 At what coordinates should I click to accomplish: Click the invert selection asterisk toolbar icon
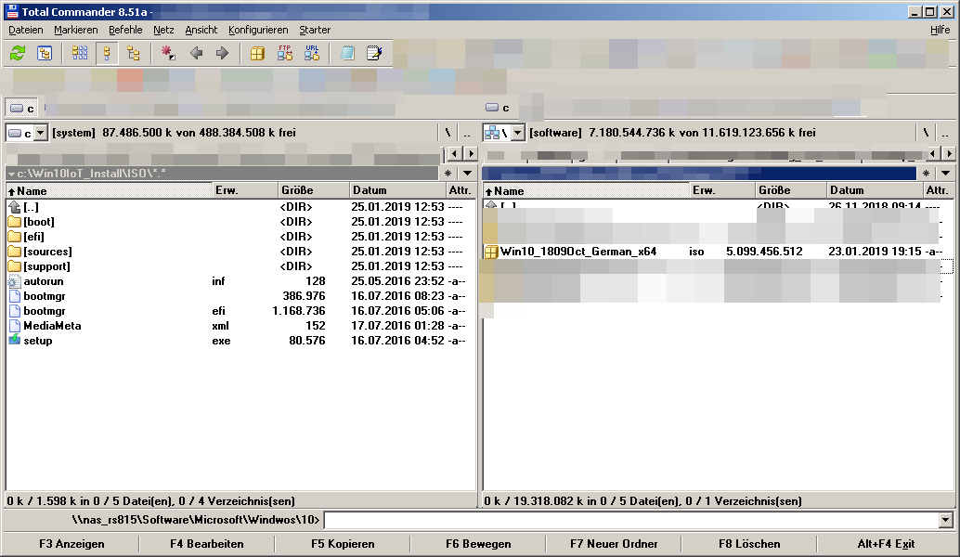click(x=168, y=53)
